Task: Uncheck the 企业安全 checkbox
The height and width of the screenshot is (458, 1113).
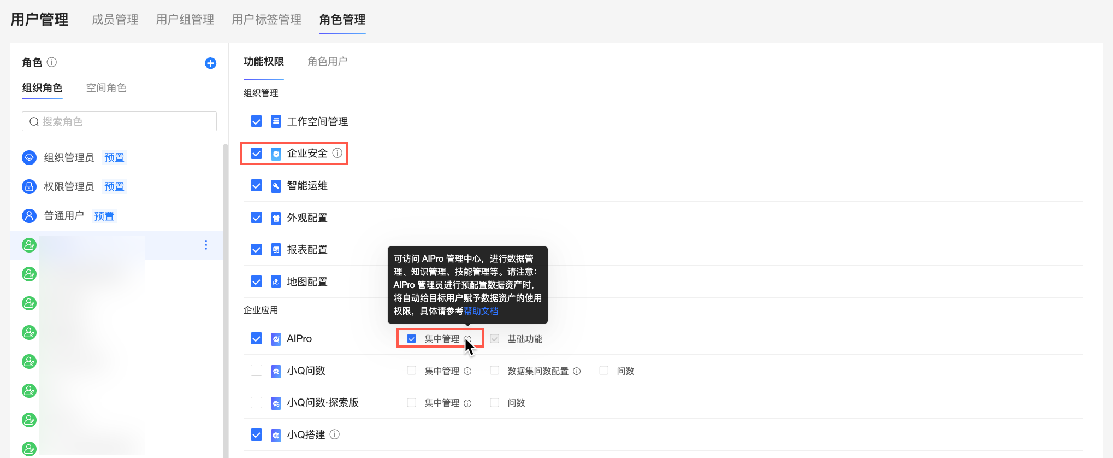Action: [256, 154]
